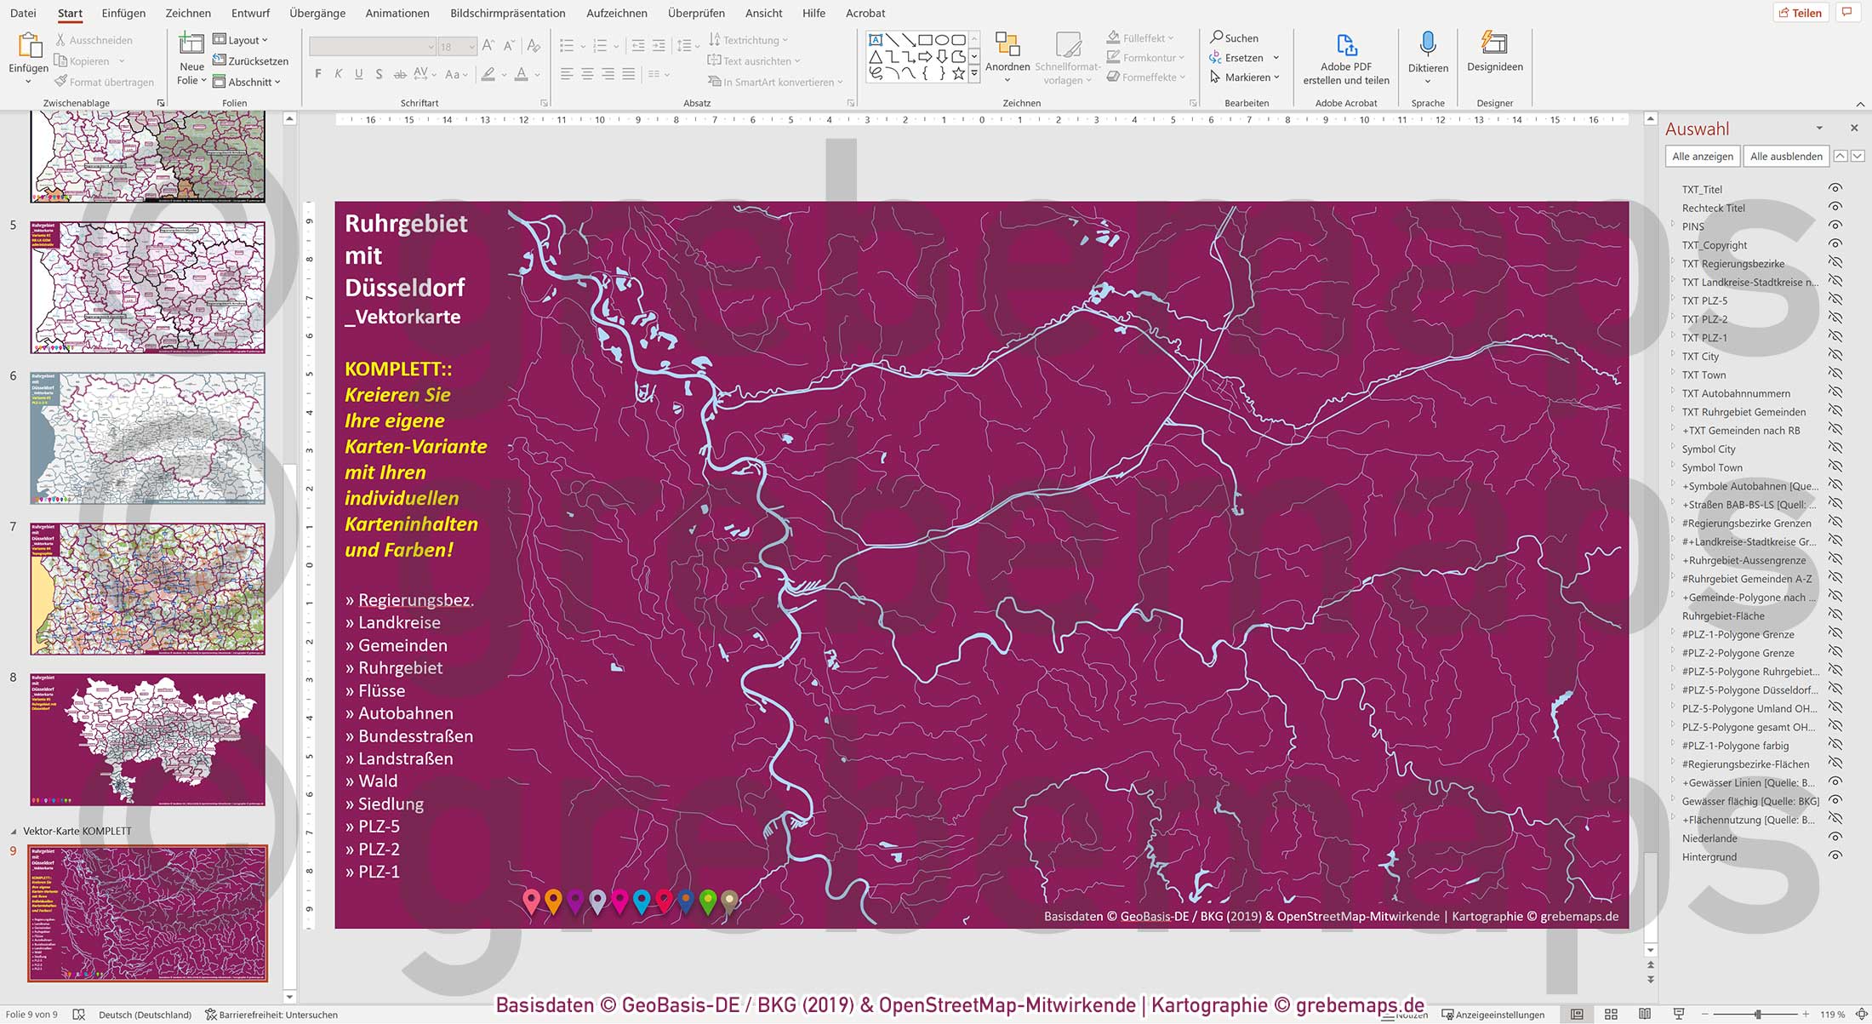
Task: Click the Teilen button
Action: 1801,12
